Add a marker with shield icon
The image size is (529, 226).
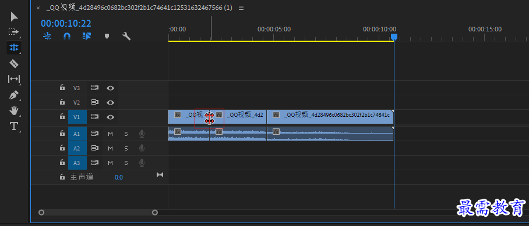[107, 36]
